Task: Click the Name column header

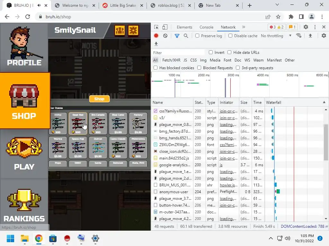Action: (173, 102)
